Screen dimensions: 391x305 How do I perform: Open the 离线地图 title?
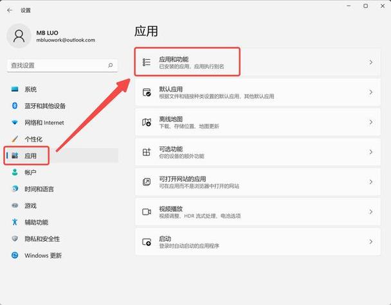(x=171, y=119)
